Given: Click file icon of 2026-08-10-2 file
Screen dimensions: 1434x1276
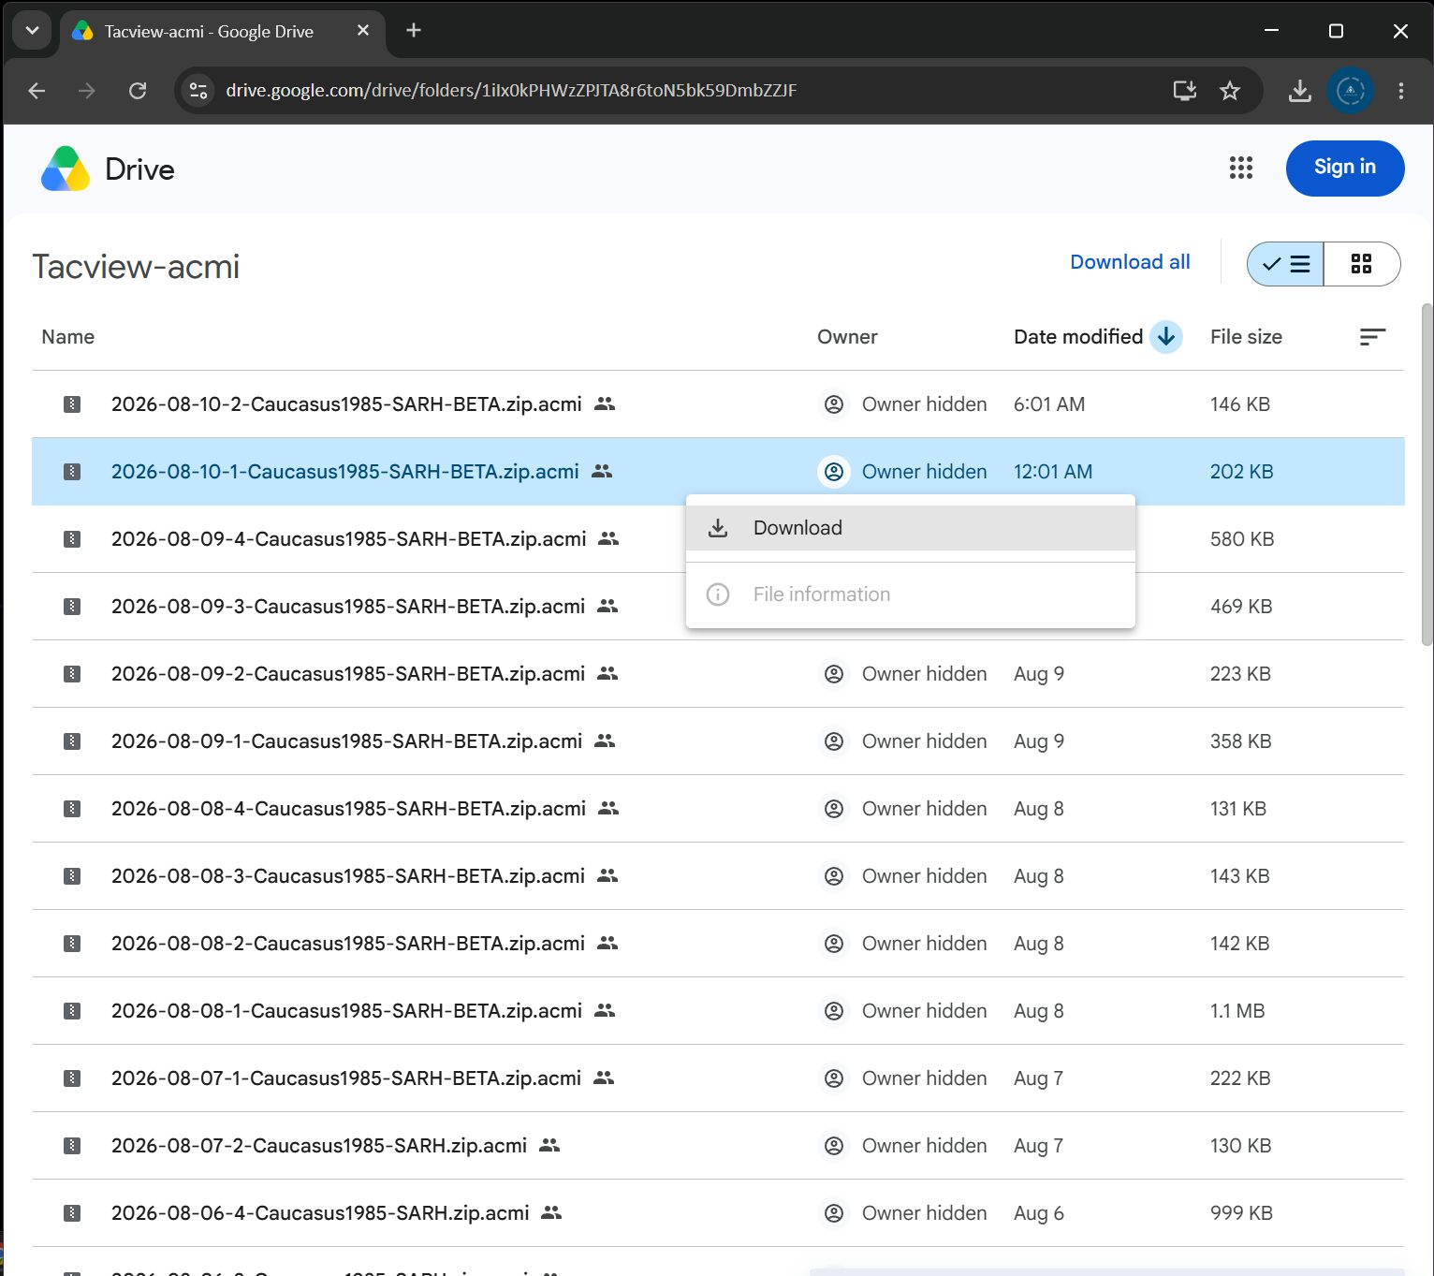Looking at the screenshot, I should click(72, 404).
